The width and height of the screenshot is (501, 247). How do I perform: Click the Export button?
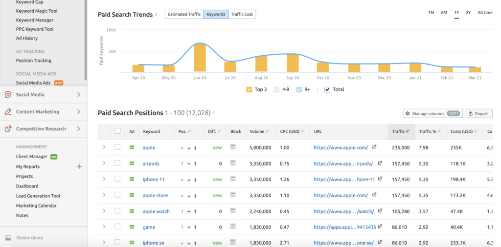pyautogui.click(x=479, y=113)
